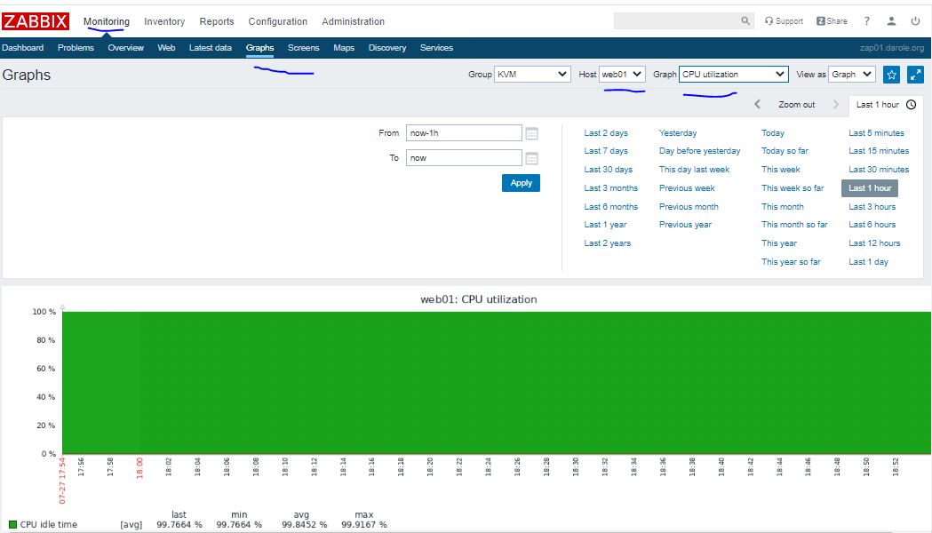The image size is (932, 533).
Task: Go to the Dashboard submenu
Action: click(x=22, y=48)
